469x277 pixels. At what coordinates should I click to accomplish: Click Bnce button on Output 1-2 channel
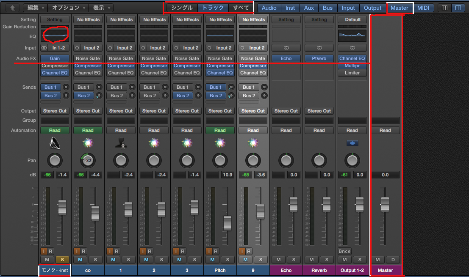344,251
